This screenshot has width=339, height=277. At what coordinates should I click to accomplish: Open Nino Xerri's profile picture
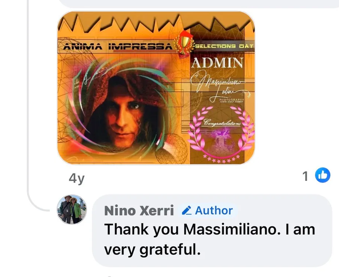[x=72, y=210]
